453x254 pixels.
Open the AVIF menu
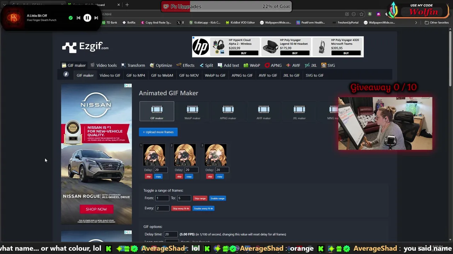click(293, 65)
